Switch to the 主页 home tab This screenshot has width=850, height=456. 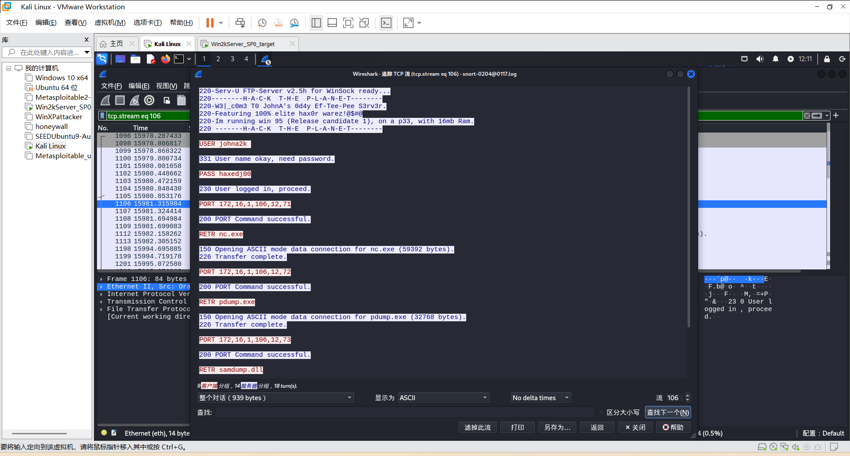coord(116,44)
